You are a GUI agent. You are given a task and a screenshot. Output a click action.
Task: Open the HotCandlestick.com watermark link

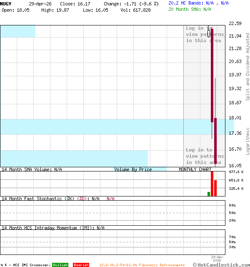coord(221,264)
